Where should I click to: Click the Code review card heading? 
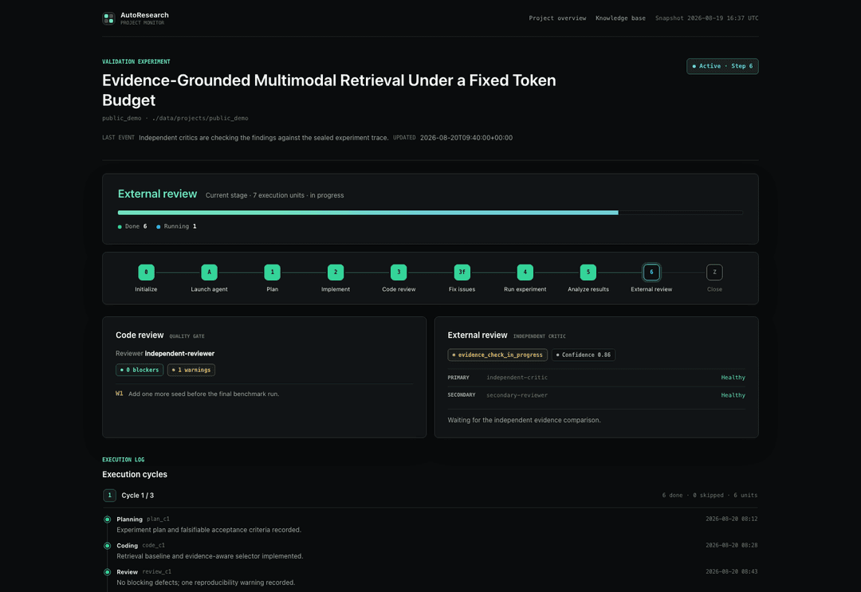coord(140,335)
